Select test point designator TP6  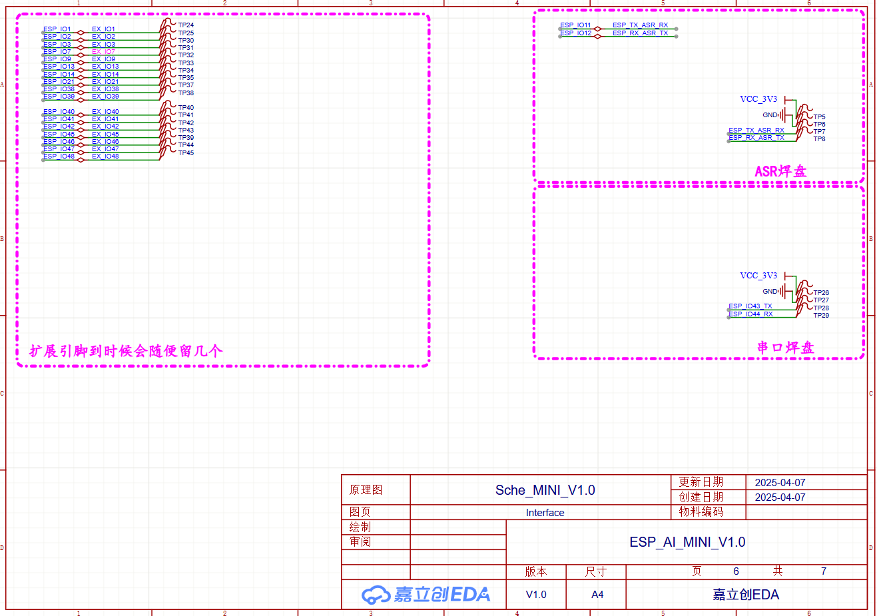tap(819, 125)
